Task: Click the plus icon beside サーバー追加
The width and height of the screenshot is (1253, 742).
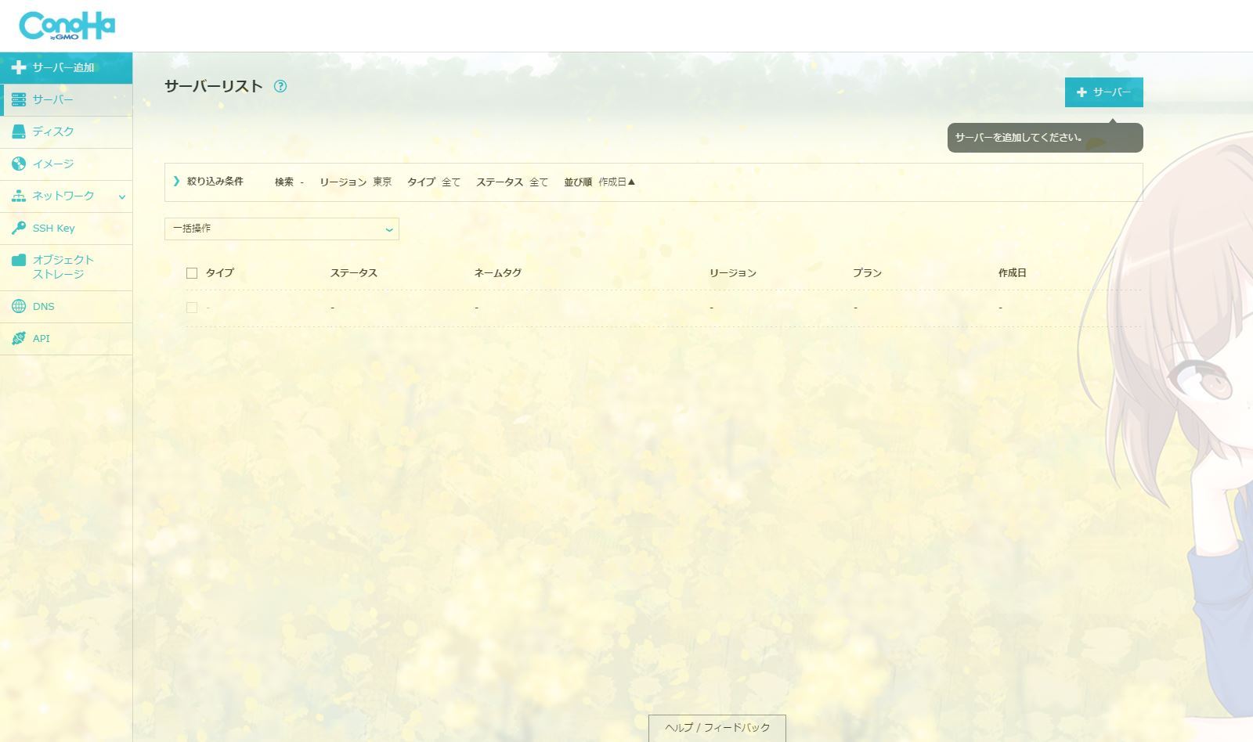Action: coord(19,67)
